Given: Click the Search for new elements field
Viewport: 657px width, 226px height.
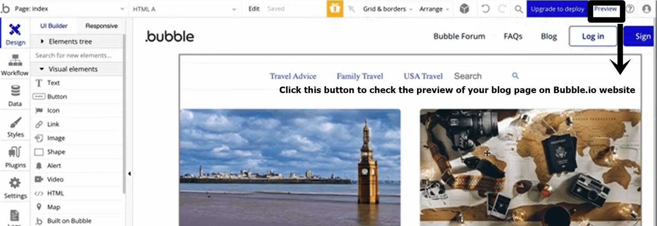Looking at the screenshot, I should coord(77,55).
